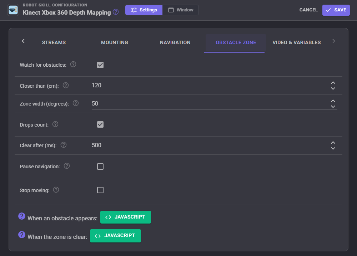Viewport: 357px width, 256px height.
Task: Open help for When an obstacle appears
Action: 22,216
